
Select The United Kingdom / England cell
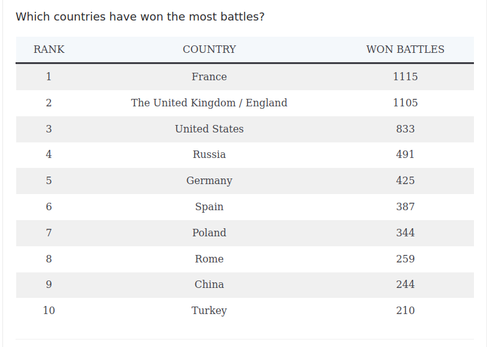(209, 103)
